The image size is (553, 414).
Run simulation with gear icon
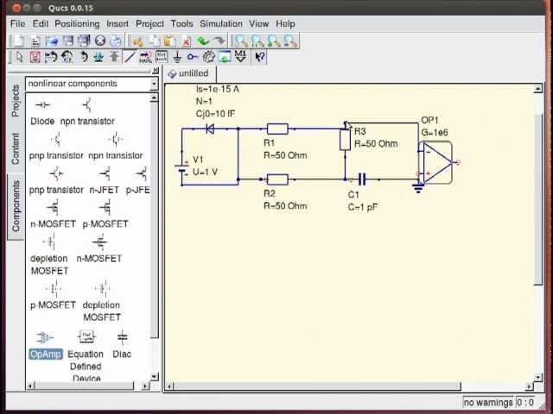(209, 57)
